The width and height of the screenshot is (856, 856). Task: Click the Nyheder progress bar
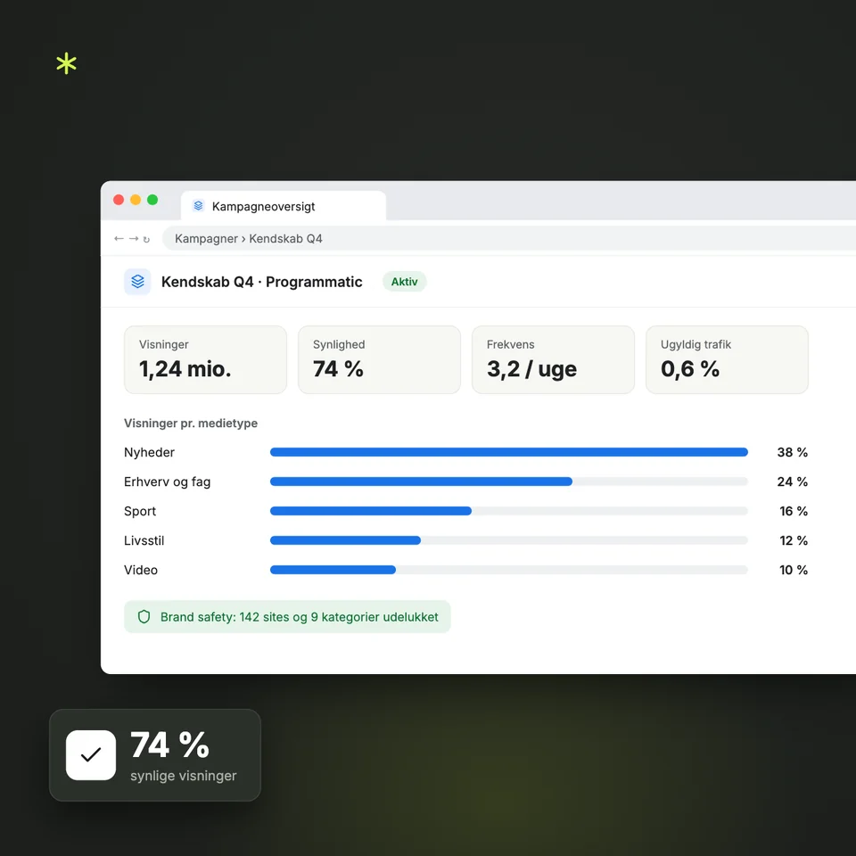pyautogui.click(x=509, y=452)
